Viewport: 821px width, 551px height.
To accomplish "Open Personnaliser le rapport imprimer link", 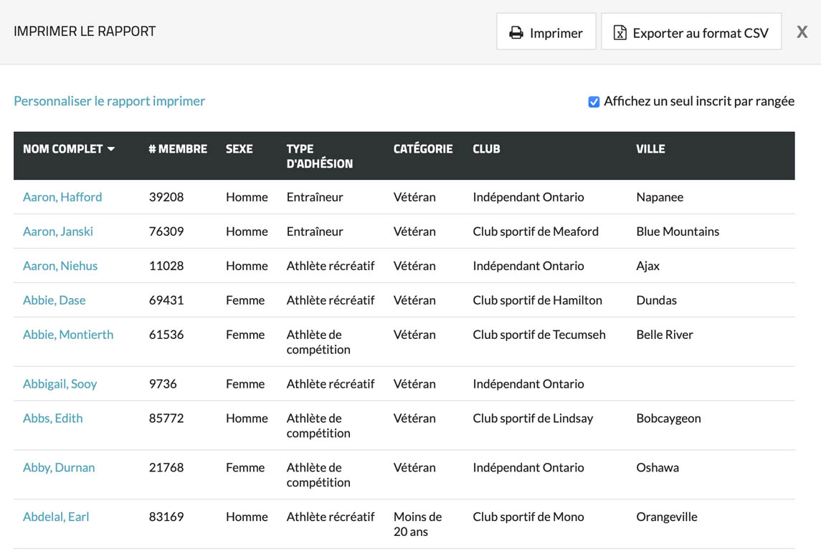I will point(109,101).
